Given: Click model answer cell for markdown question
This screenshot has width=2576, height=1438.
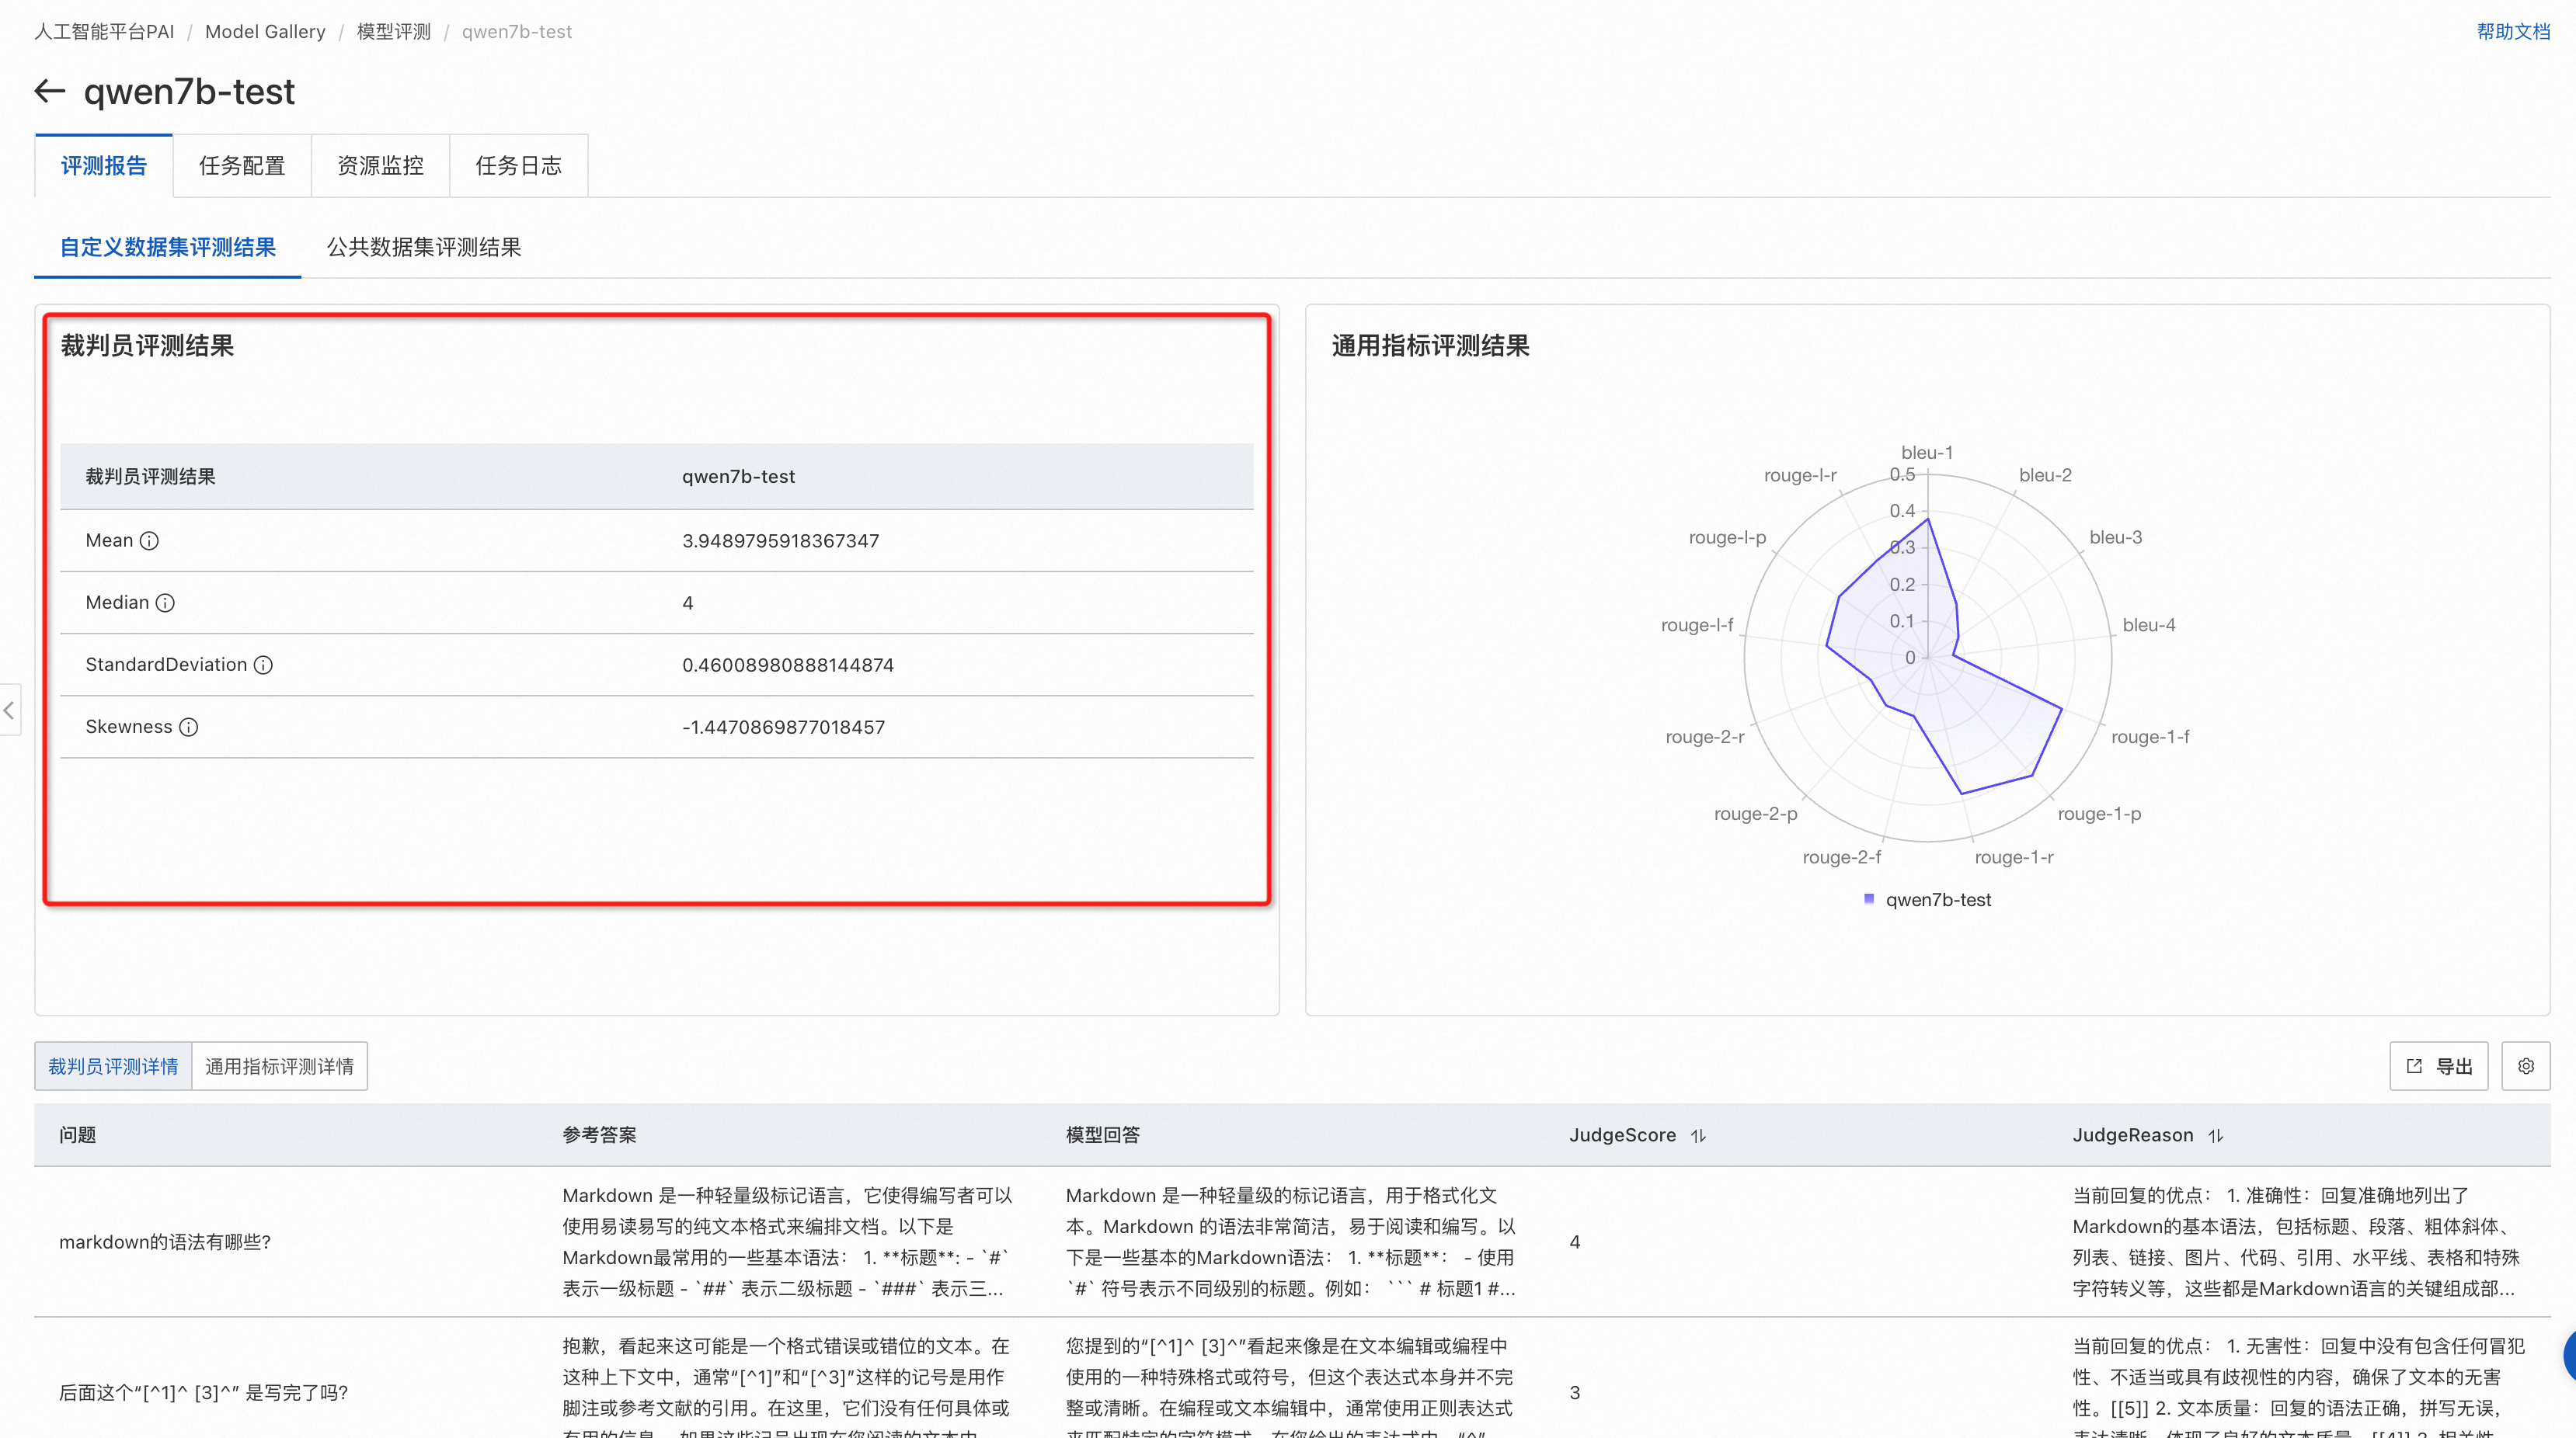Looking at the screenshot, I should click(x=1291, y=1241).
